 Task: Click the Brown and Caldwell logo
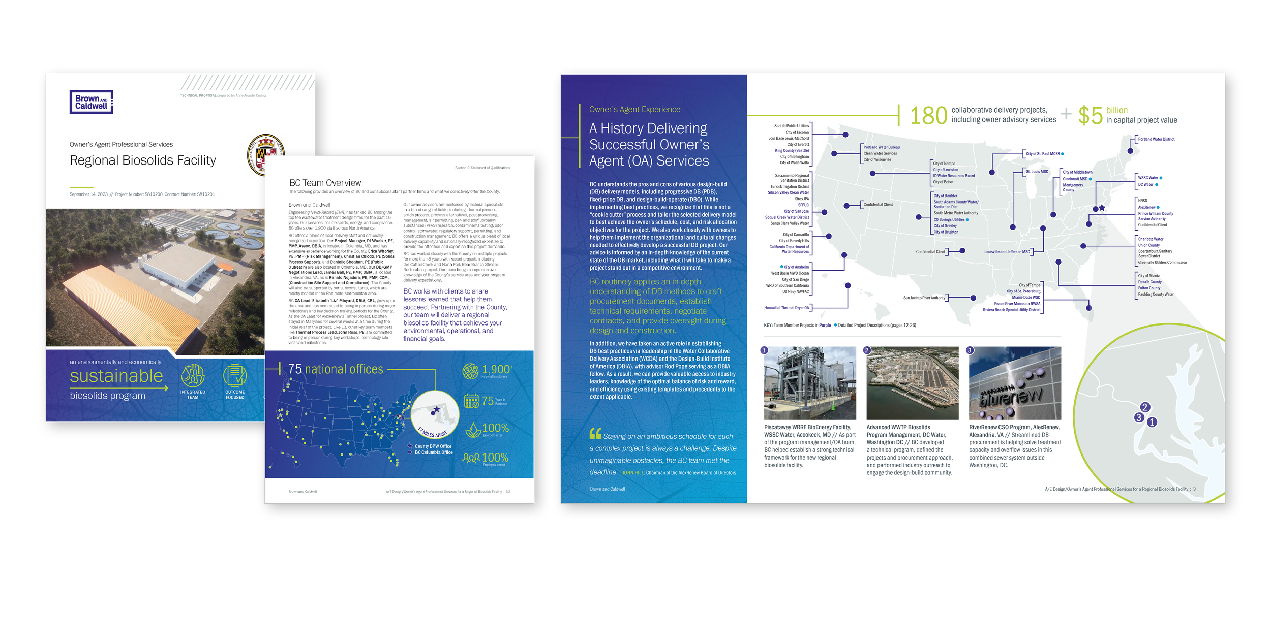pyautogui.click(x=92, y=102)
